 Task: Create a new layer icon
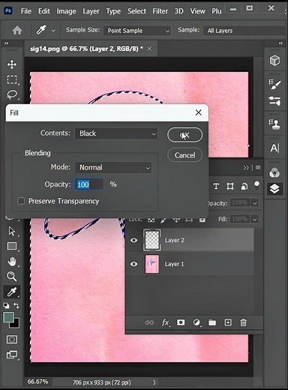pos(228,322)
